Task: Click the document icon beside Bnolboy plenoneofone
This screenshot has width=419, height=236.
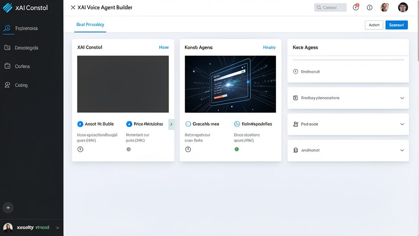Action: tap(295, 98)
